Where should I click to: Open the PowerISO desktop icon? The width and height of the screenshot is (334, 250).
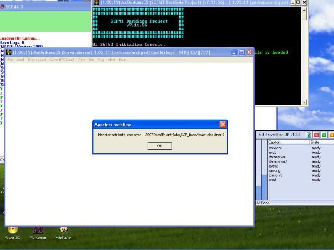(x=13, y=230)
